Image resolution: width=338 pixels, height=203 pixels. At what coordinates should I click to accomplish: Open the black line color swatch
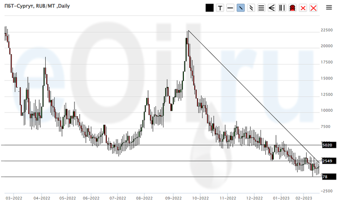pyautogui.click(x=209, y=8)
